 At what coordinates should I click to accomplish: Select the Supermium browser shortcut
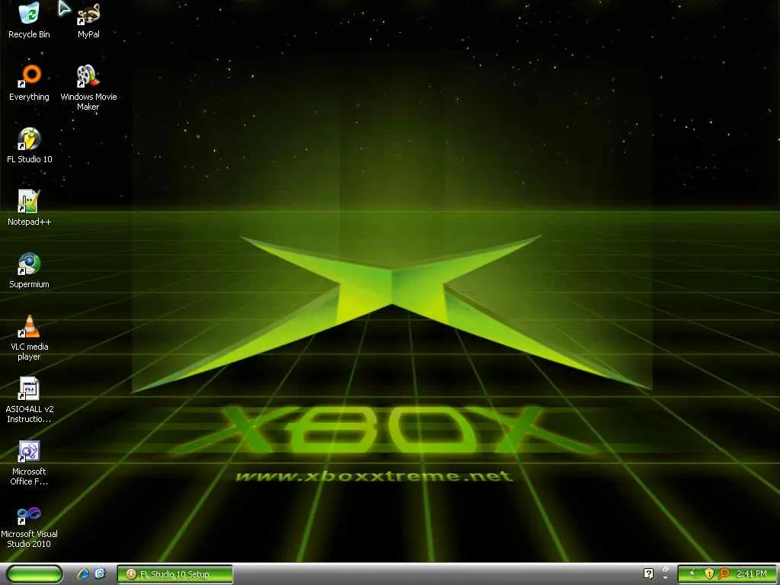pyautogui.click(x=29, y=270)
